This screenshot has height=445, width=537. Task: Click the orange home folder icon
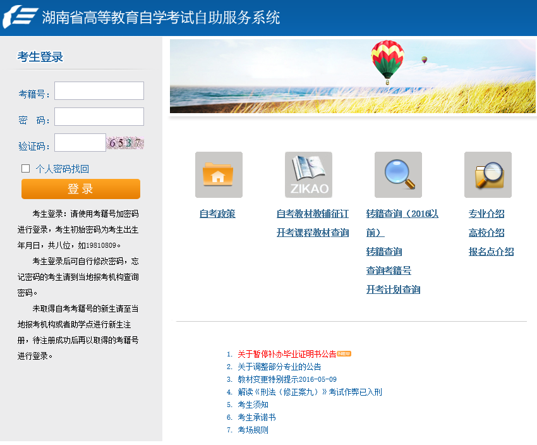click(x=219, y=174)
